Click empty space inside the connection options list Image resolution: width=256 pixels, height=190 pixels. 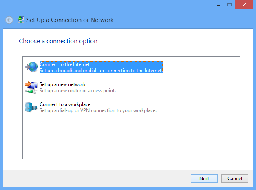pyautogui.click(x=131, y=137)
